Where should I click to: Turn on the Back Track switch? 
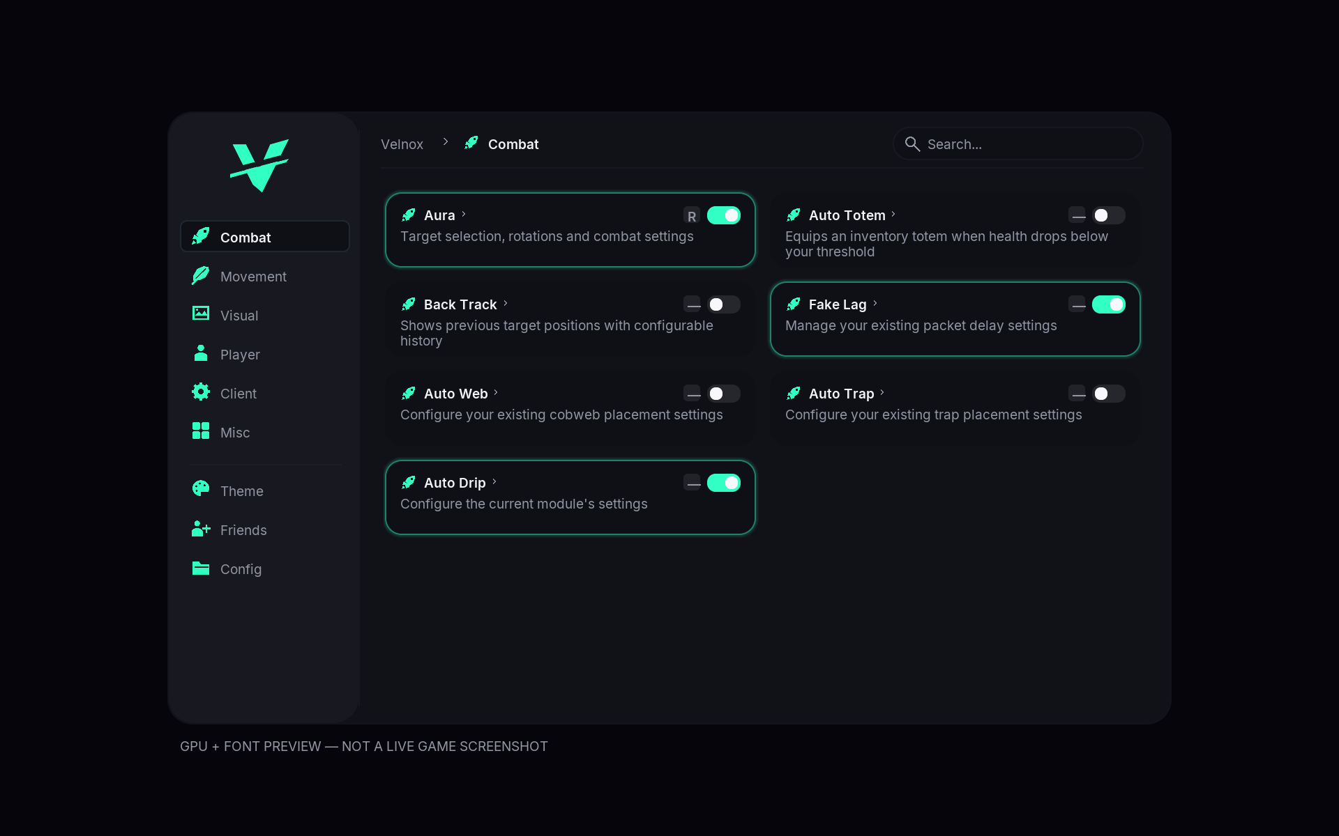tap(724, 304)
